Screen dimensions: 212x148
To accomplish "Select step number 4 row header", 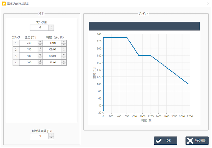I will pos(16,63).
